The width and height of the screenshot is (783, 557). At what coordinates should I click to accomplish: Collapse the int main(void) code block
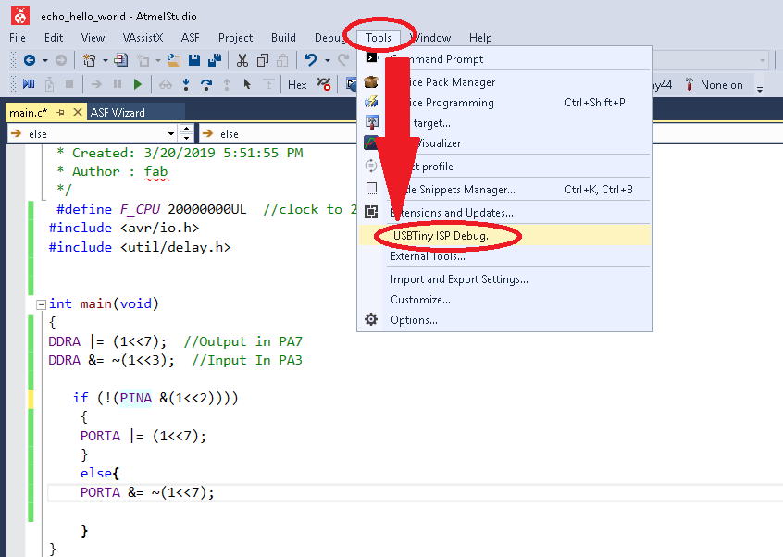coord(42,304)
